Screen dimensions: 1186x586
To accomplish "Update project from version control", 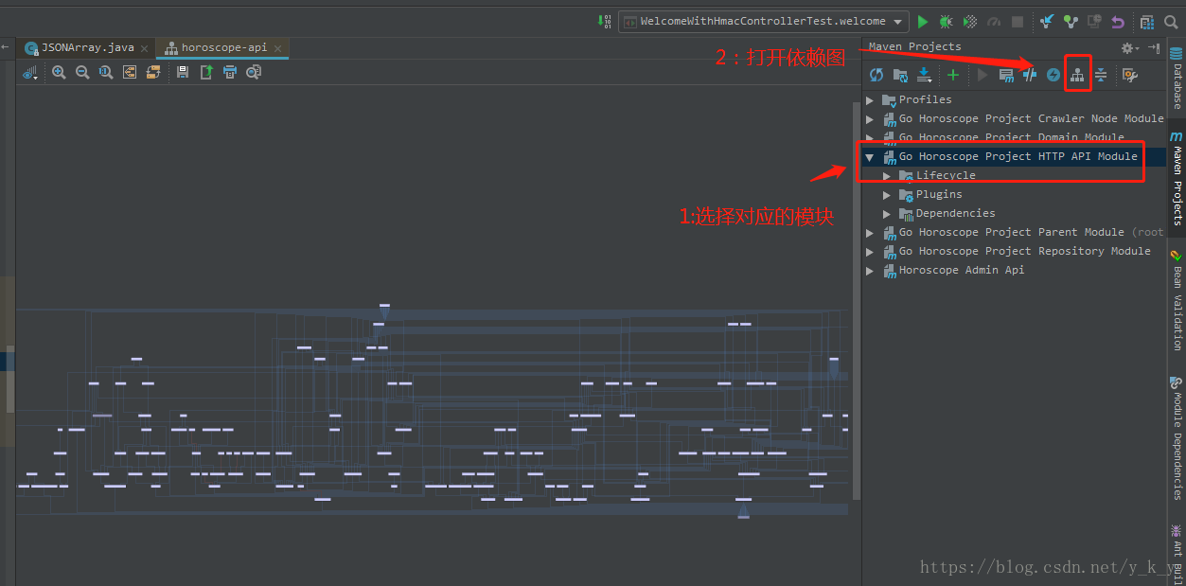I will [x=1047, y=22].
